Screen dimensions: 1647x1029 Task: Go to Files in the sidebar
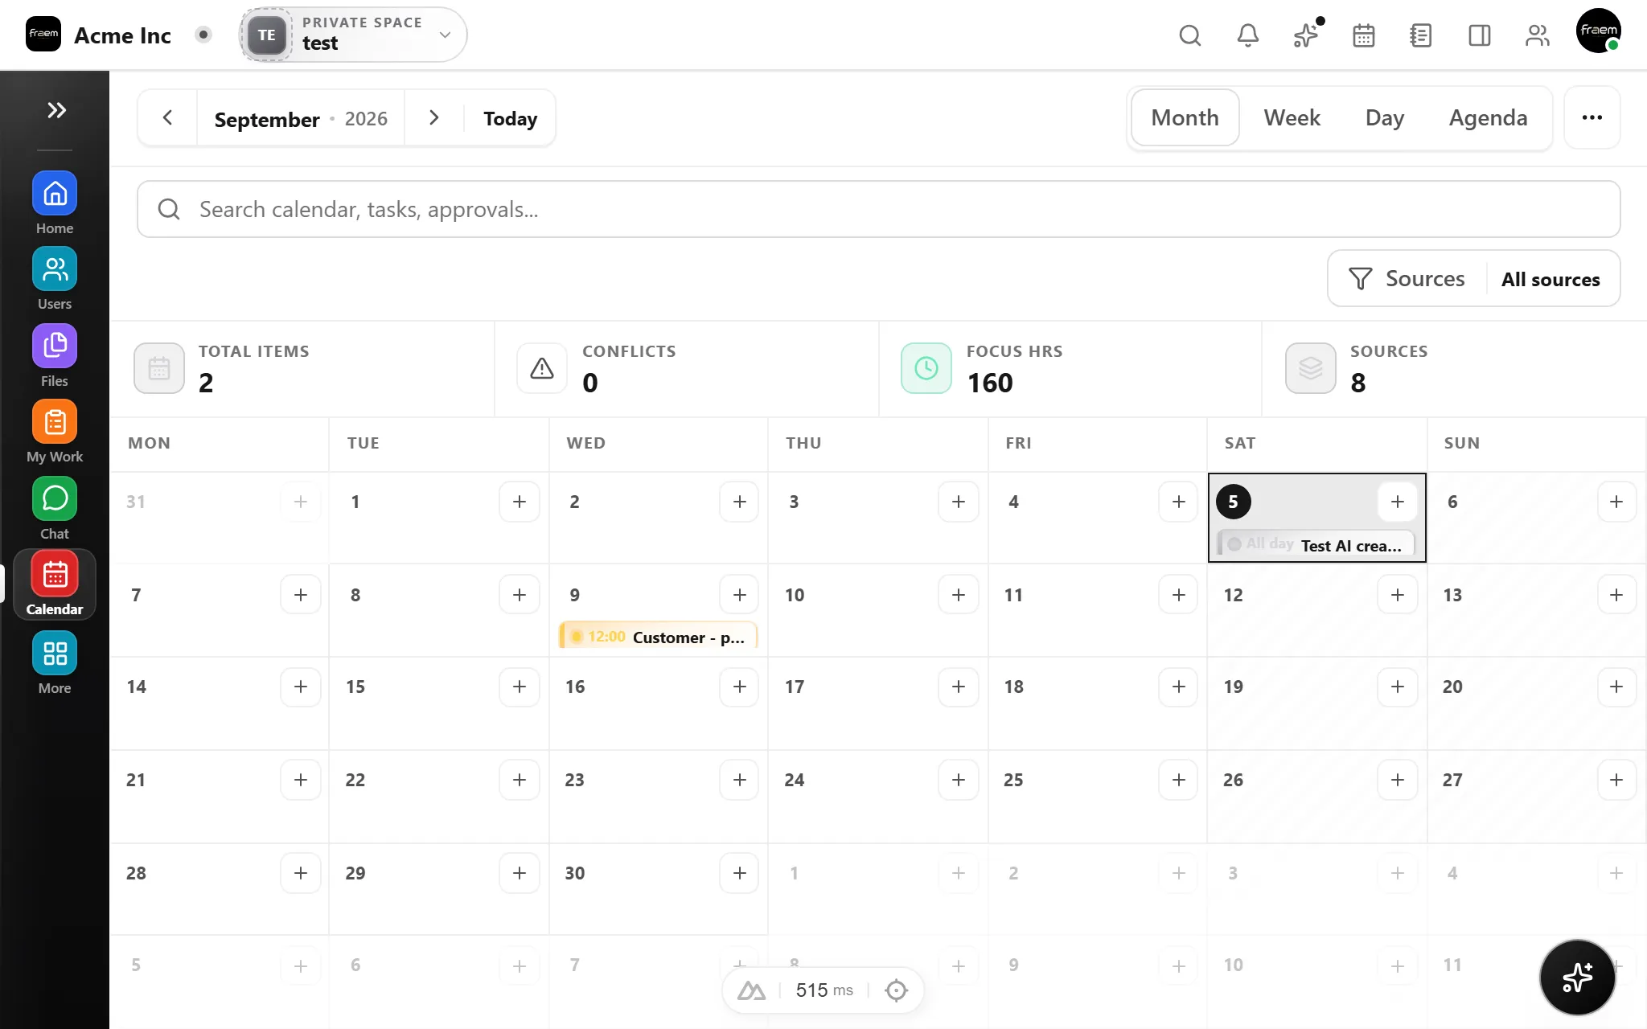[x=55, y=346]
